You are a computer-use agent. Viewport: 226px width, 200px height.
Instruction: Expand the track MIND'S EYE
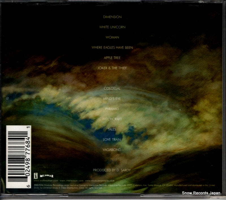112,98
